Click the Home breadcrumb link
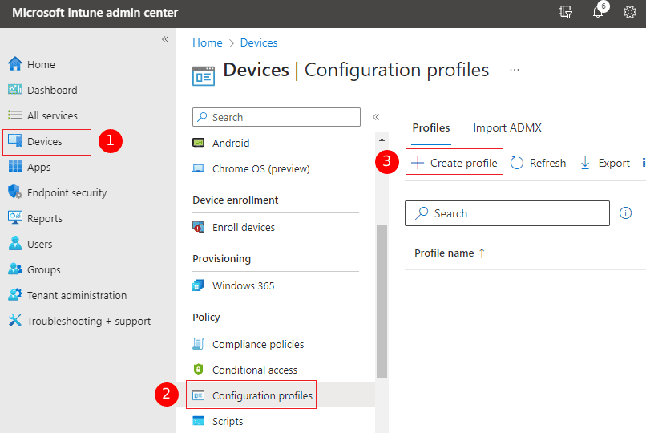Viewport: 646px width, 433px height. tap(207, 42)
